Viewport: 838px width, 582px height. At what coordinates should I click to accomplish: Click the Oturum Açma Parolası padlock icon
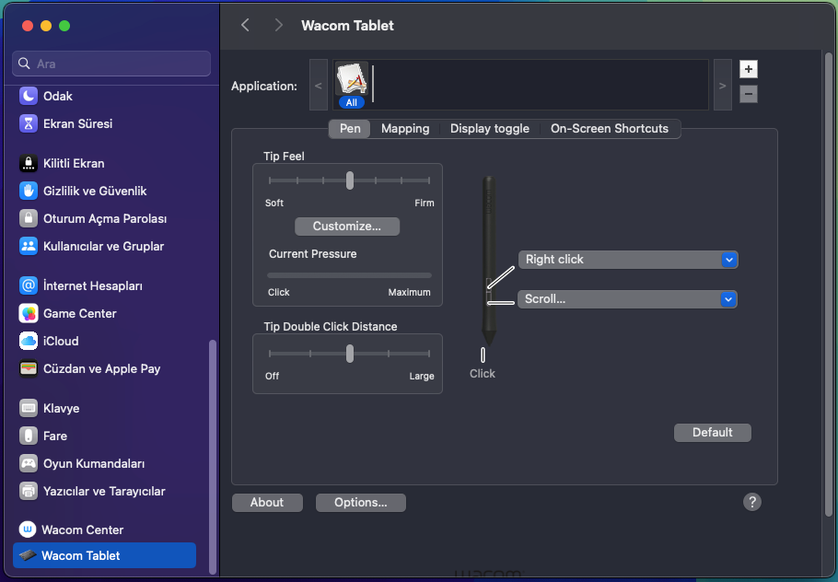tap(29, 218)
